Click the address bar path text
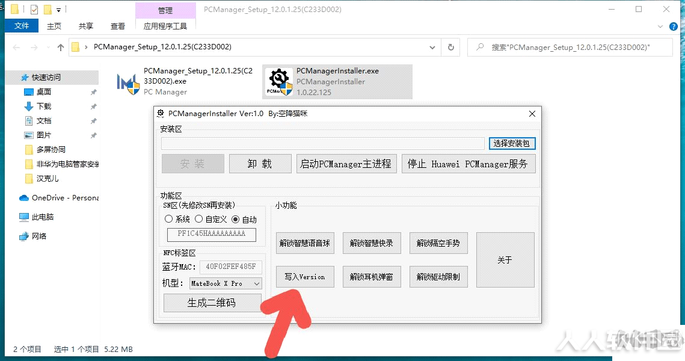The height and width of the screenshot is (361, 685). [x=162, y=47]
